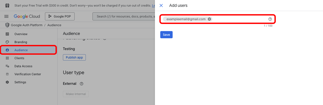This screenshot has height=105, width=323.
Task: Click the Overview sidebar icon
Action: [x=7, y=34]
